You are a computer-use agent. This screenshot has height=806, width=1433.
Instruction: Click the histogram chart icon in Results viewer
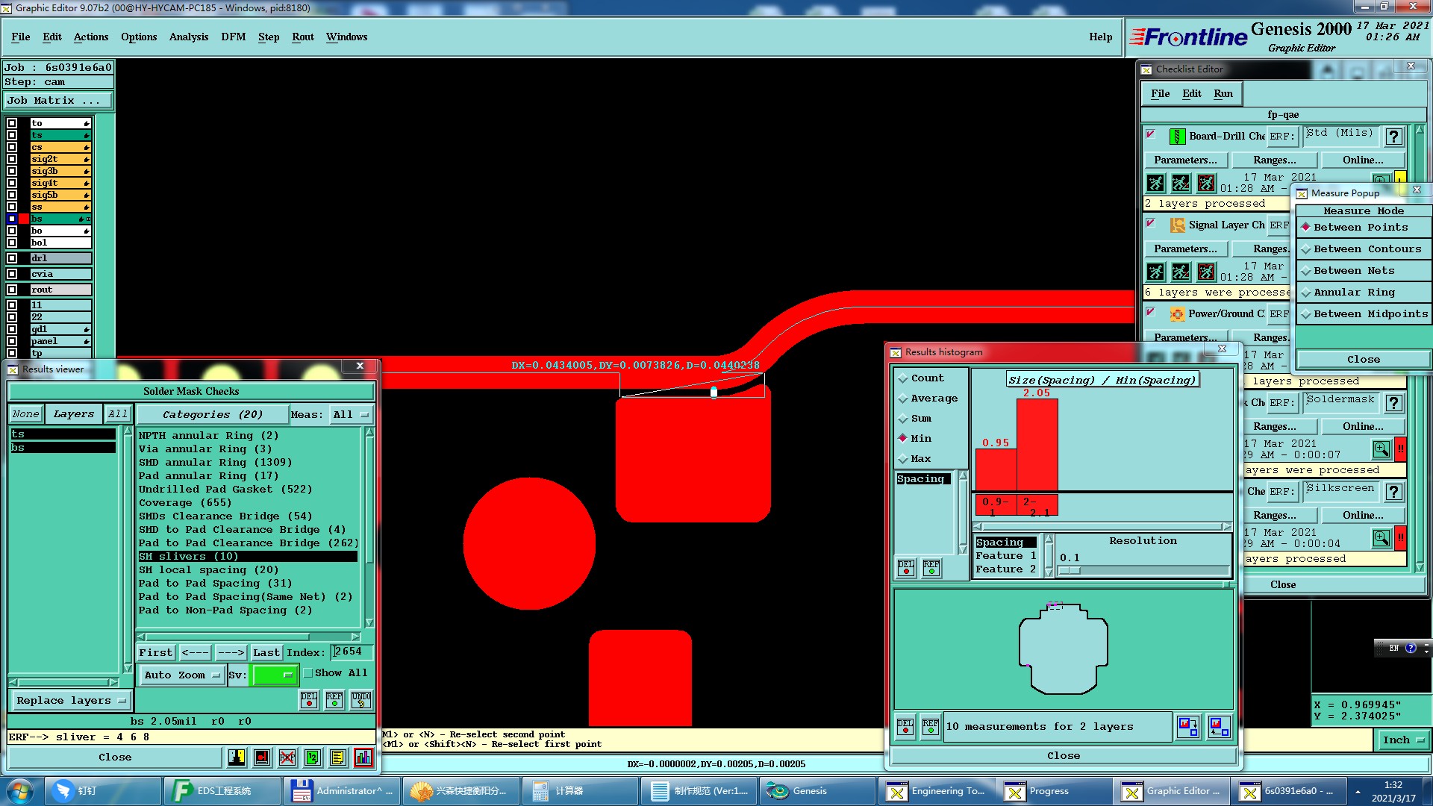tap(363, 757)
